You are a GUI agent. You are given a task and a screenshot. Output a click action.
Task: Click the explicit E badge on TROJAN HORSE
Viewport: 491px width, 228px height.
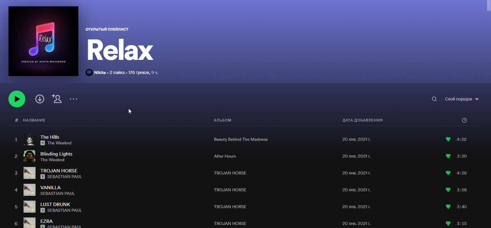coord(43,177)
